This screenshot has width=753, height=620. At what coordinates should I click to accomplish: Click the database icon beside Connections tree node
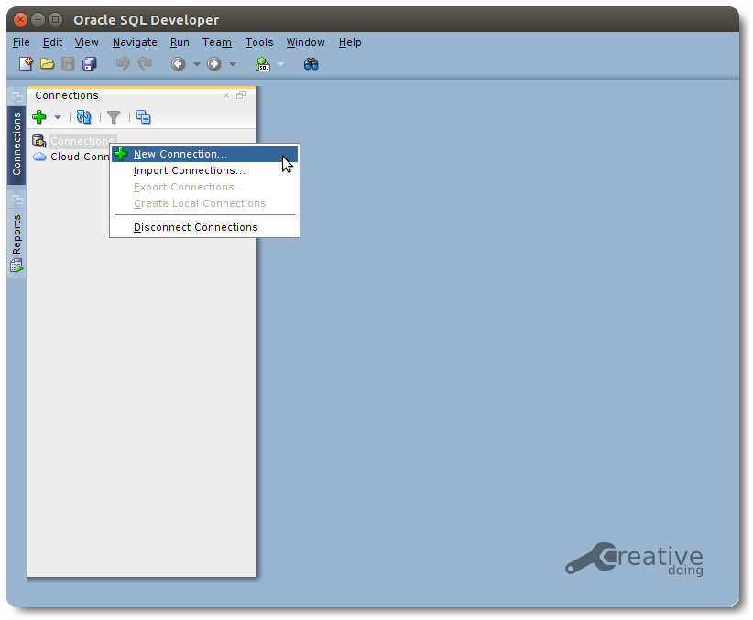coord(38,140)
